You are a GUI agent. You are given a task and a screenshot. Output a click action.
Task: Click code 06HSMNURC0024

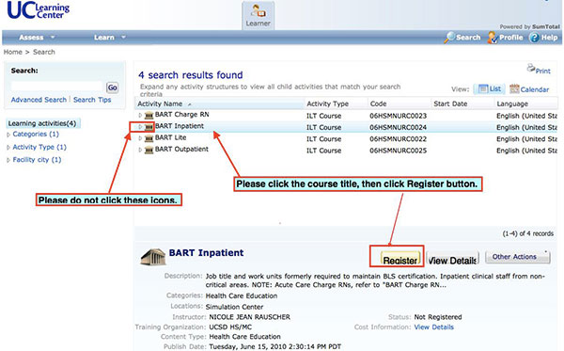(398, 127)
